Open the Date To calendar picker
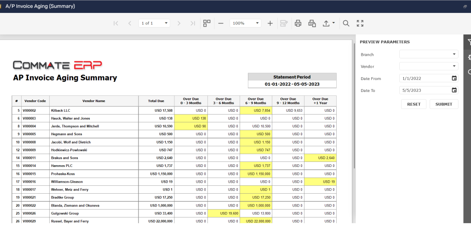 pyautogui.click(x=454, y=90)
